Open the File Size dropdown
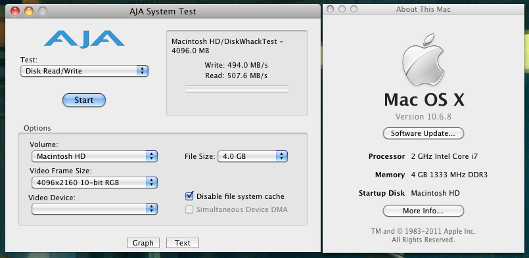Viewport: 529px width, 258px height. click(x=252, y=156)
